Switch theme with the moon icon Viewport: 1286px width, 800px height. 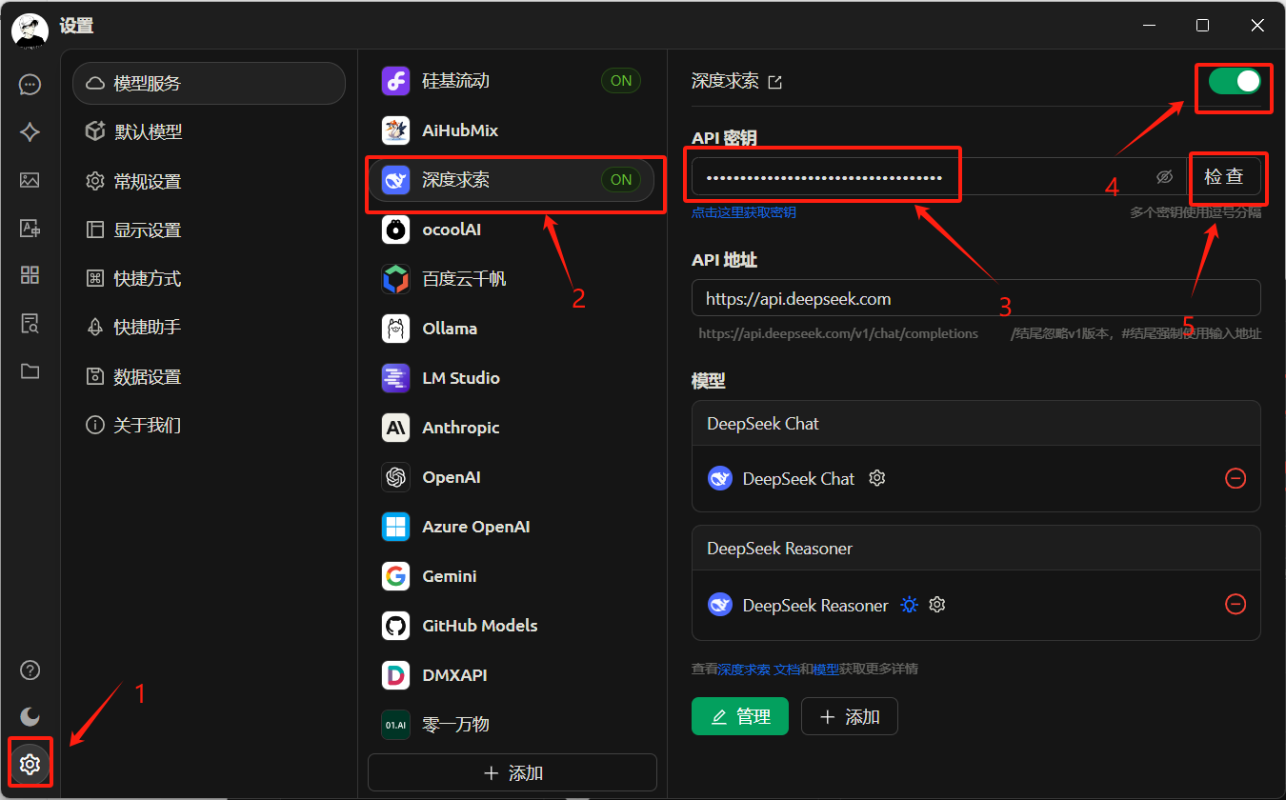[30, 716]
